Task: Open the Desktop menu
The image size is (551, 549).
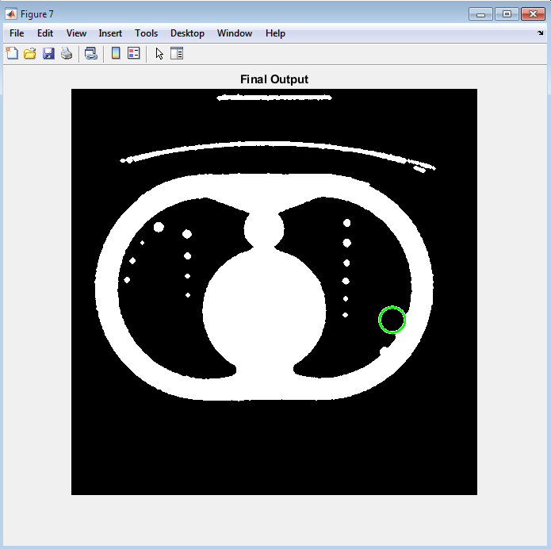Action: point(187,33)
